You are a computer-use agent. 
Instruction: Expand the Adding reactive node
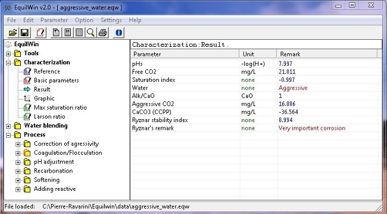pyautogui.click(x=18, y=190)
